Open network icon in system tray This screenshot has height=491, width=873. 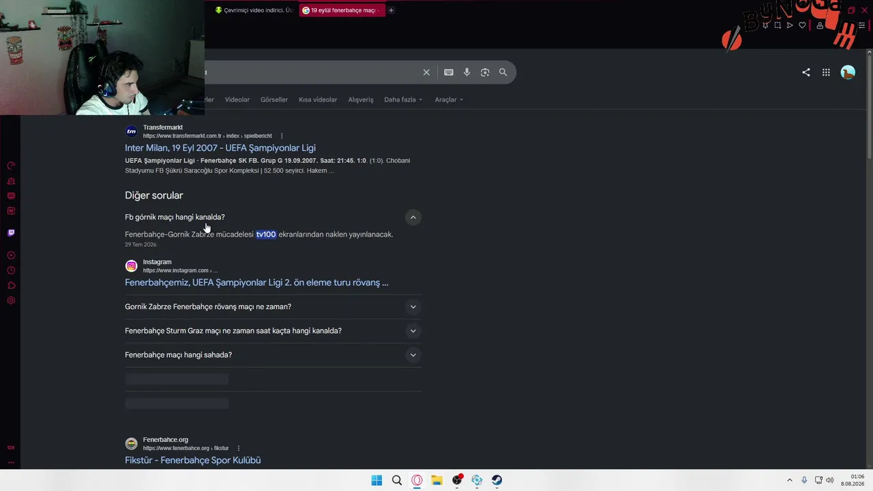pyautogui.click(x=818, y=480)
